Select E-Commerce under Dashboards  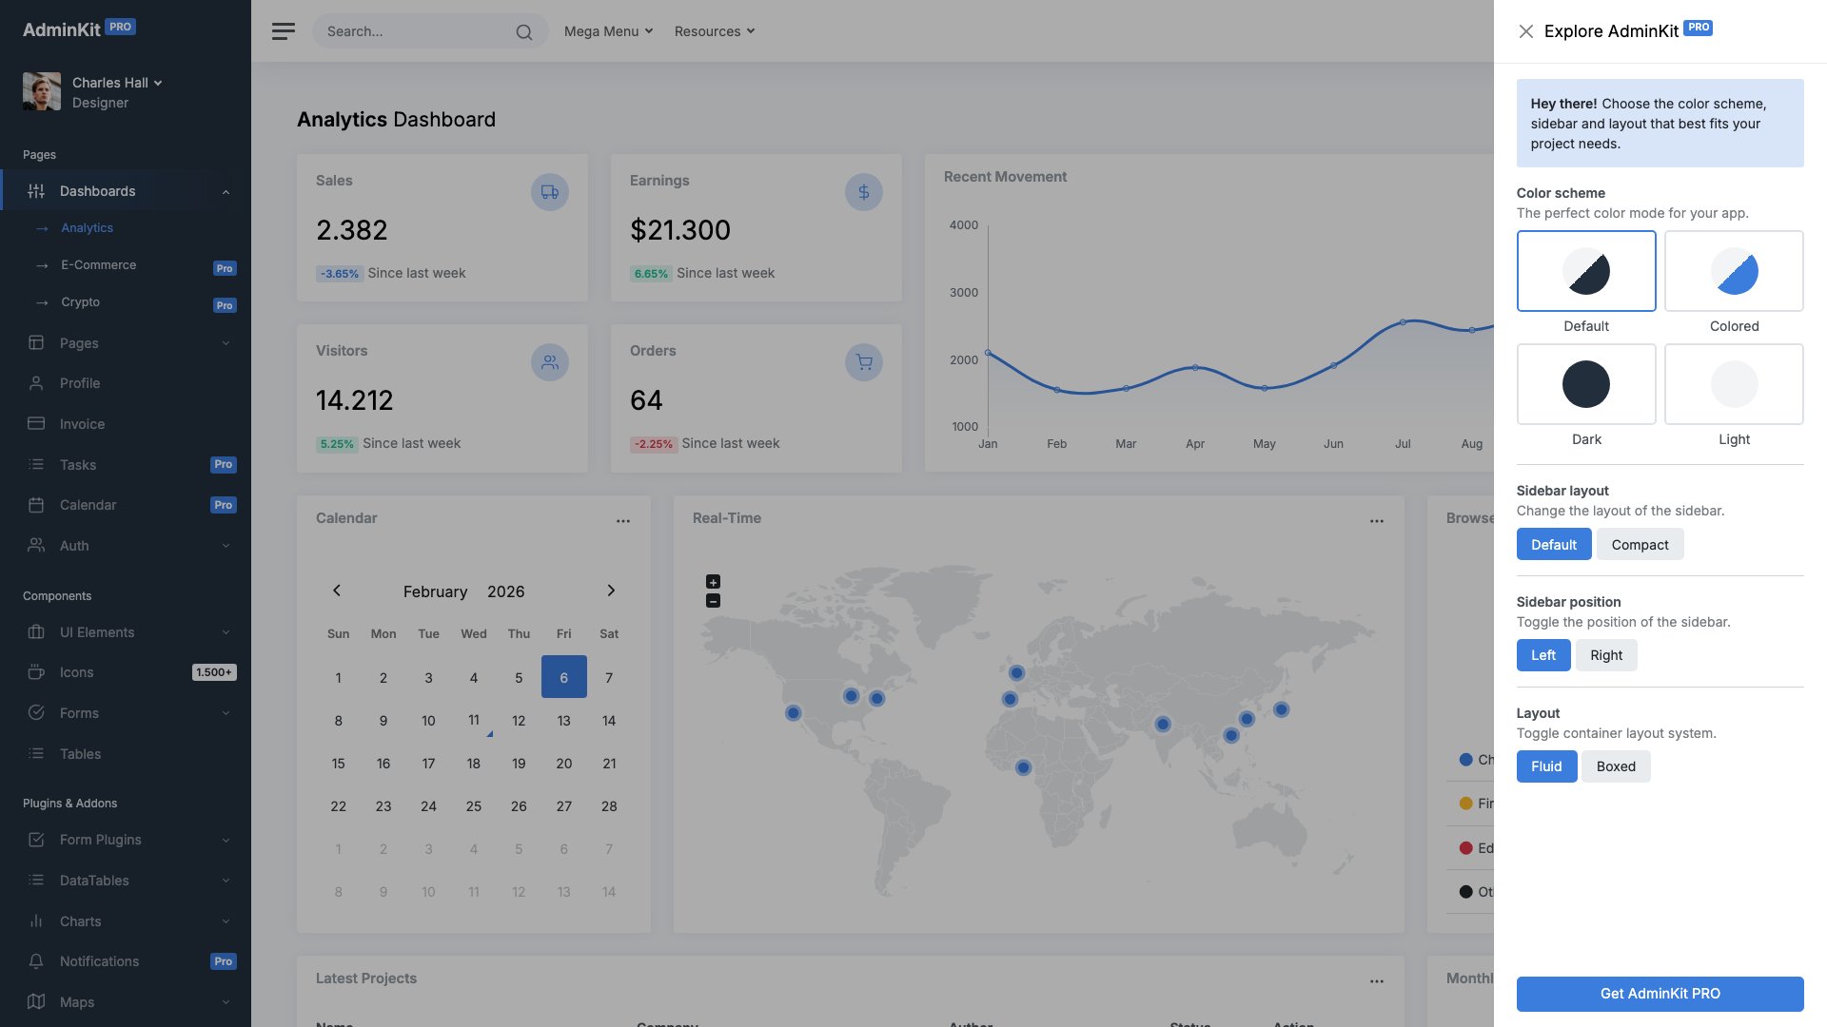pos(98,264)
